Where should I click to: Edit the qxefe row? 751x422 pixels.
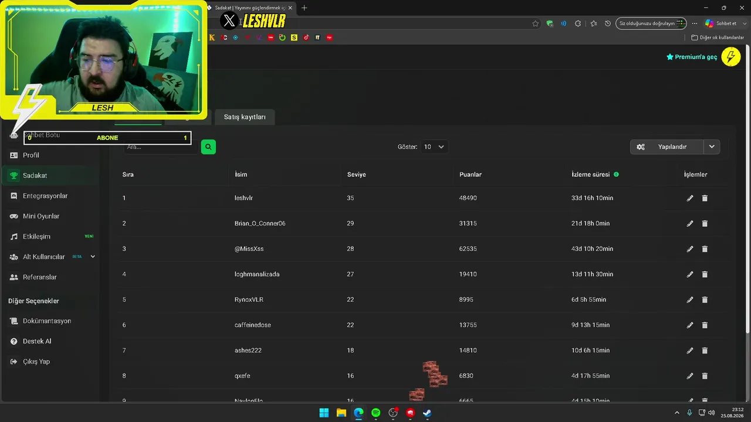tap(690, 376)
